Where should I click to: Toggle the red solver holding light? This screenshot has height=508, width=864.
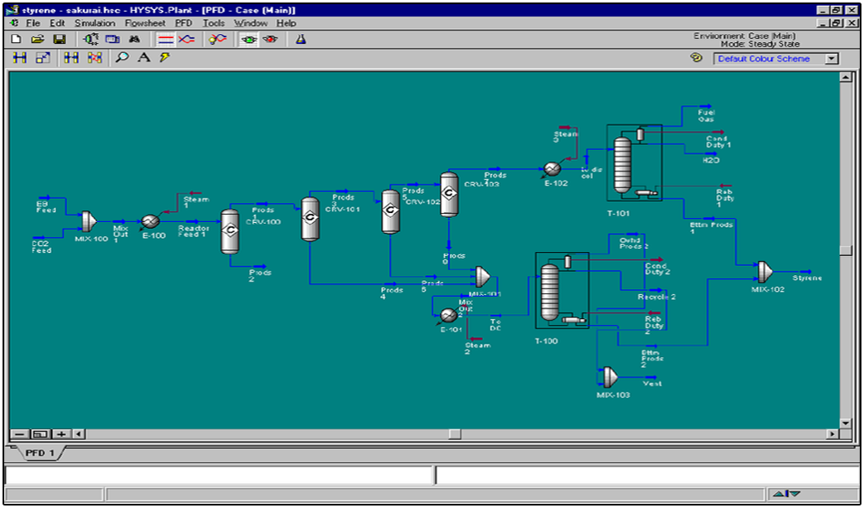[x=269, y=39]
